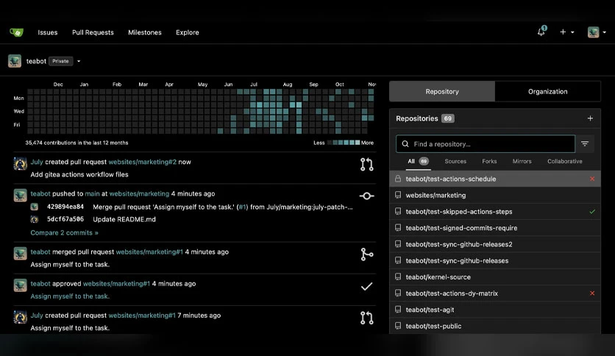This screenshot has height=356, width=615.
Task: Select the Forks filter tab
Action: (x=489, y=162)
